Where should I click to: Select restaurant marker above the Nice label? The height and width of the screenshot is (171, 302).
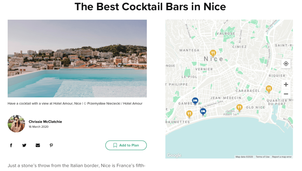pos(213,53)
